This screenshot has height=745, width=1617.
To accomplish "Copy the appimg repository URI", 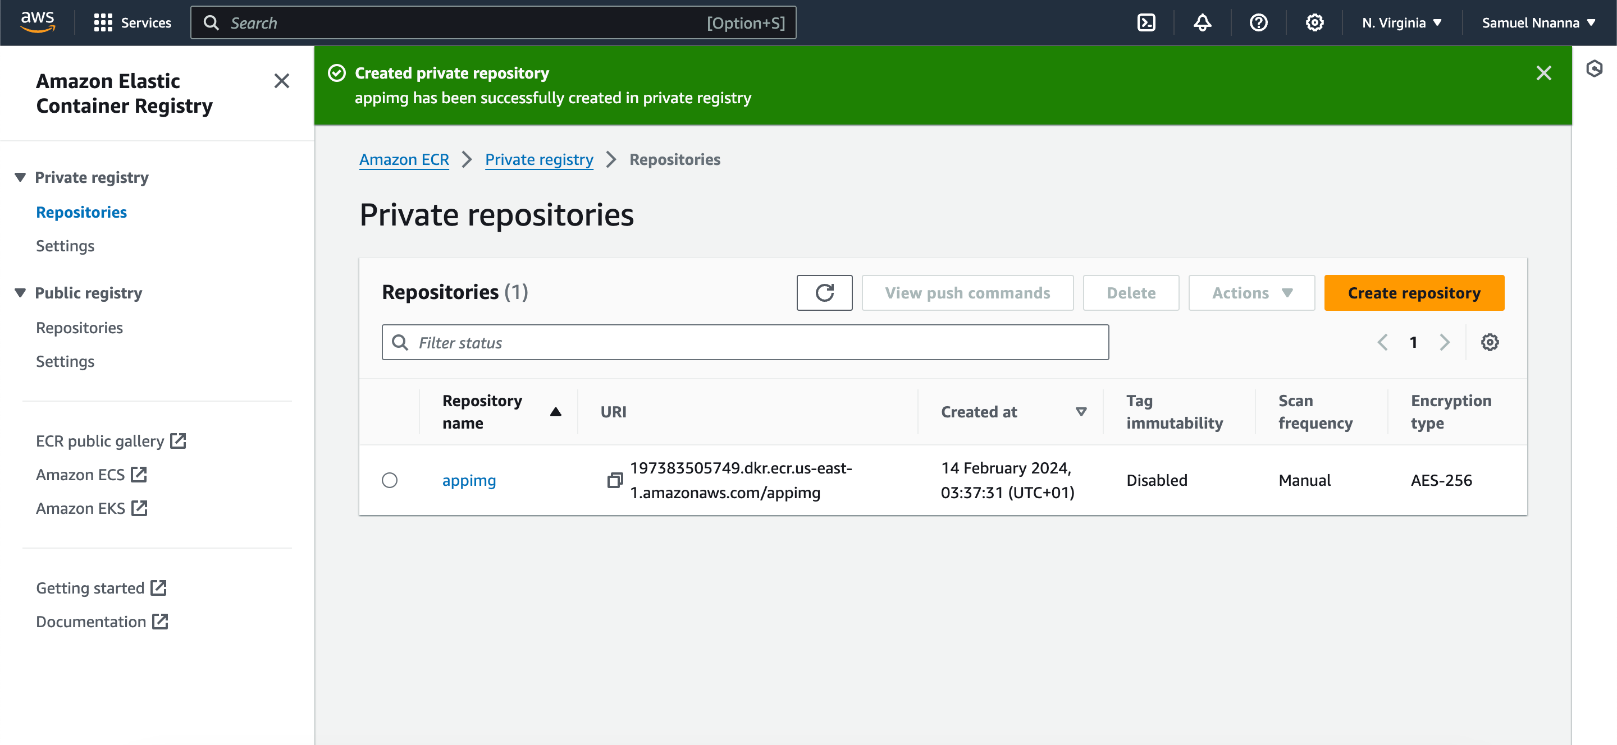I will tap(615, 480).
